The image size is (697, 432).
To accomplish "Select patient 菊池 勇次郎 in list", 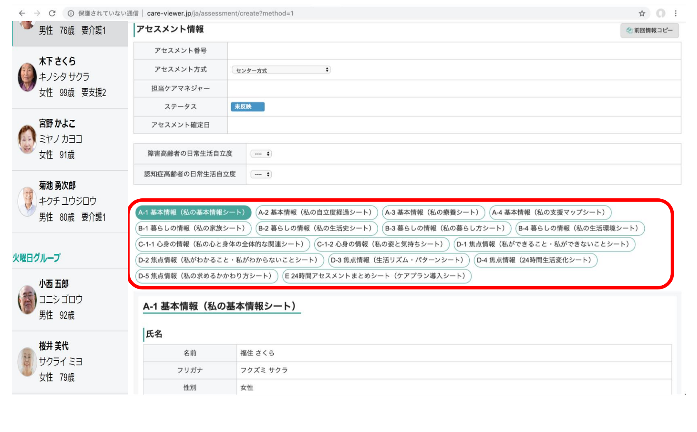I will click(70, 201).
